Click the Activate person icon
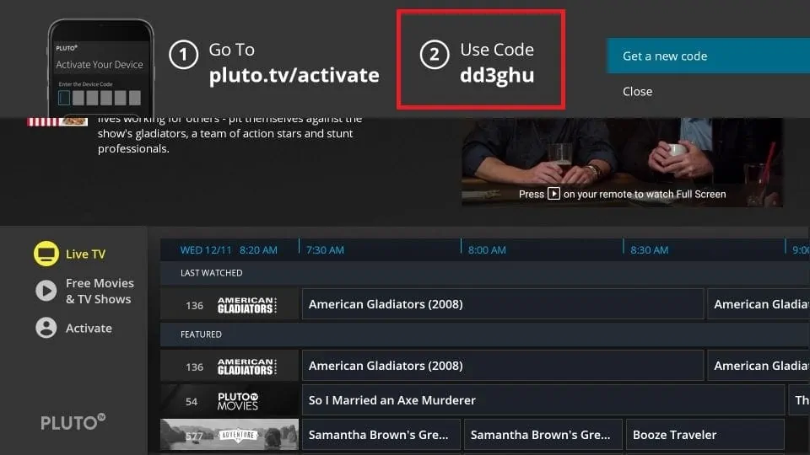 [46, 328]
